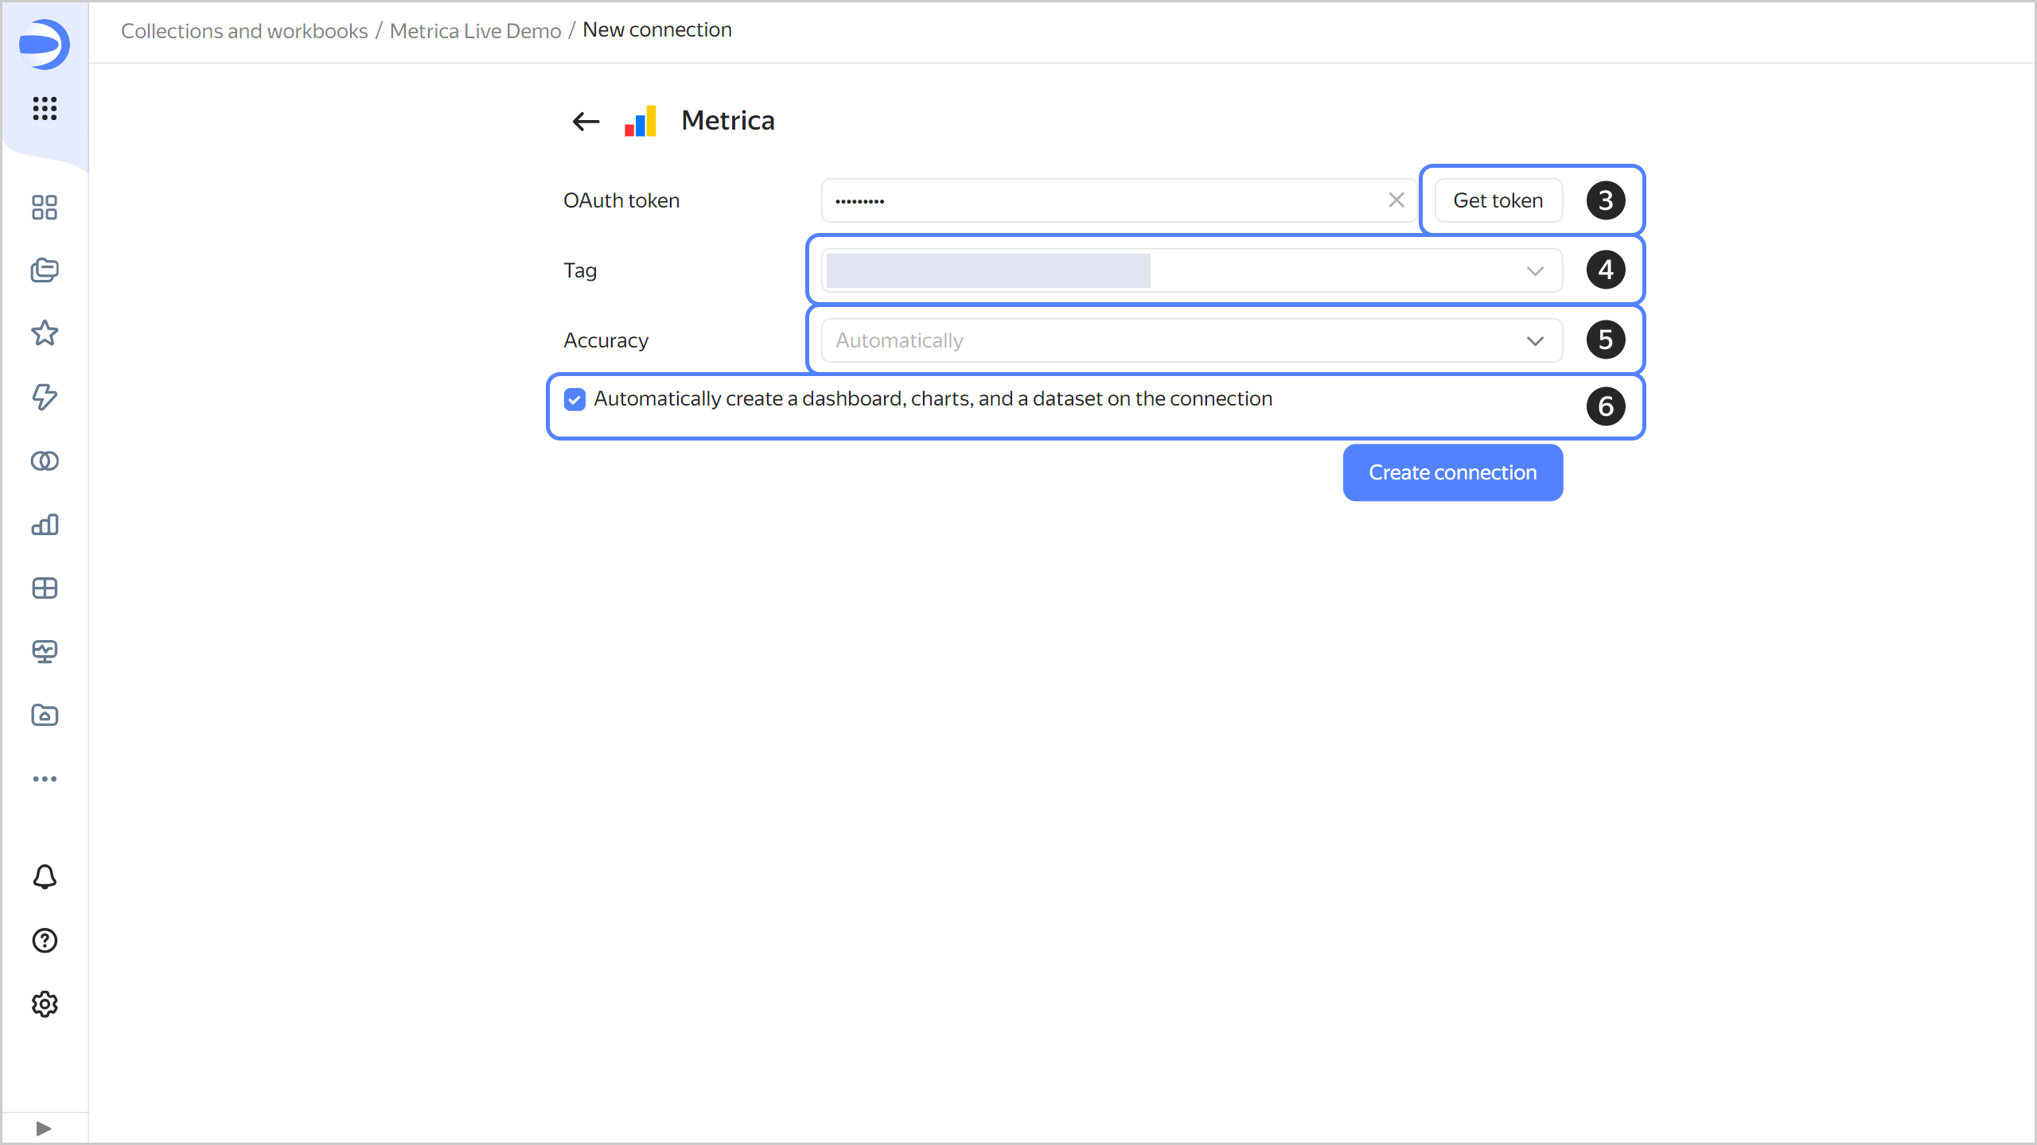The image size is (2037, 1145).
Task: Click the Create connection button
Action: [x=1452, y=472]
